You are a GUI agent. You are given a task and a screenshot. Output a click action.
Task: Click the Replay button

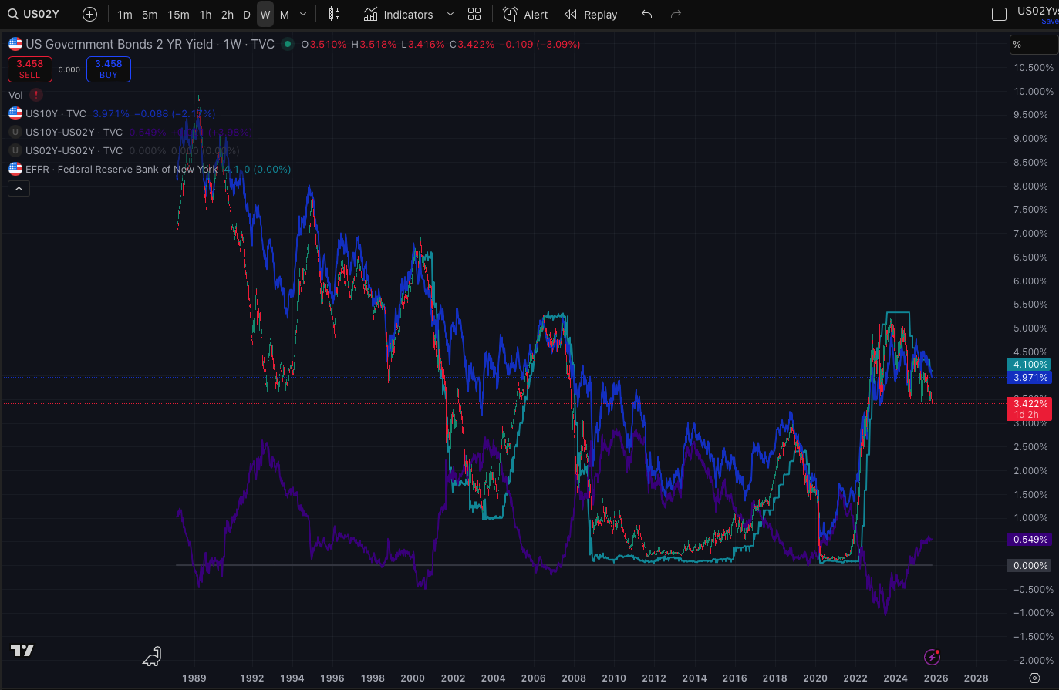tap(591, 14)
